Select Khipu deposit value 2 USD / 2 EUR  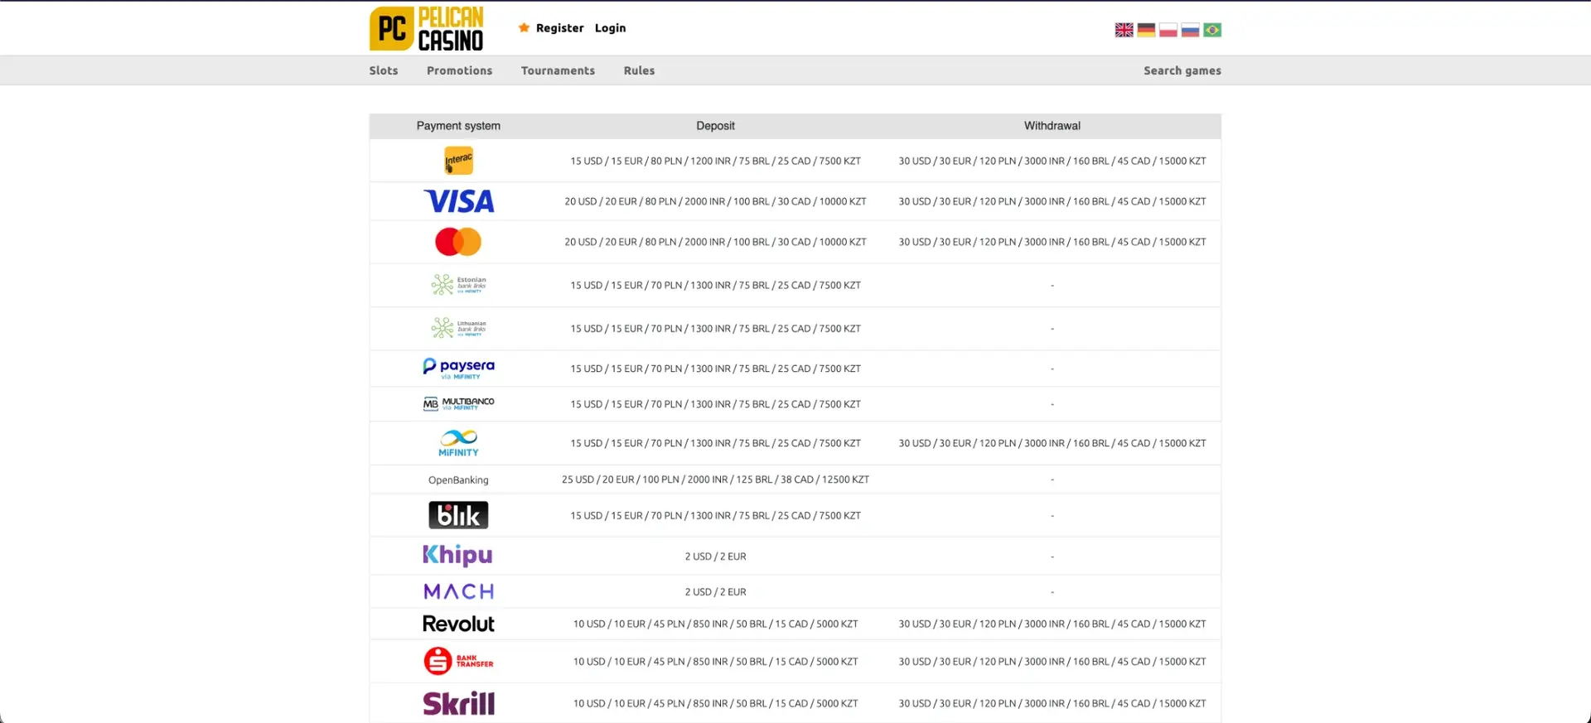[715, 557]
